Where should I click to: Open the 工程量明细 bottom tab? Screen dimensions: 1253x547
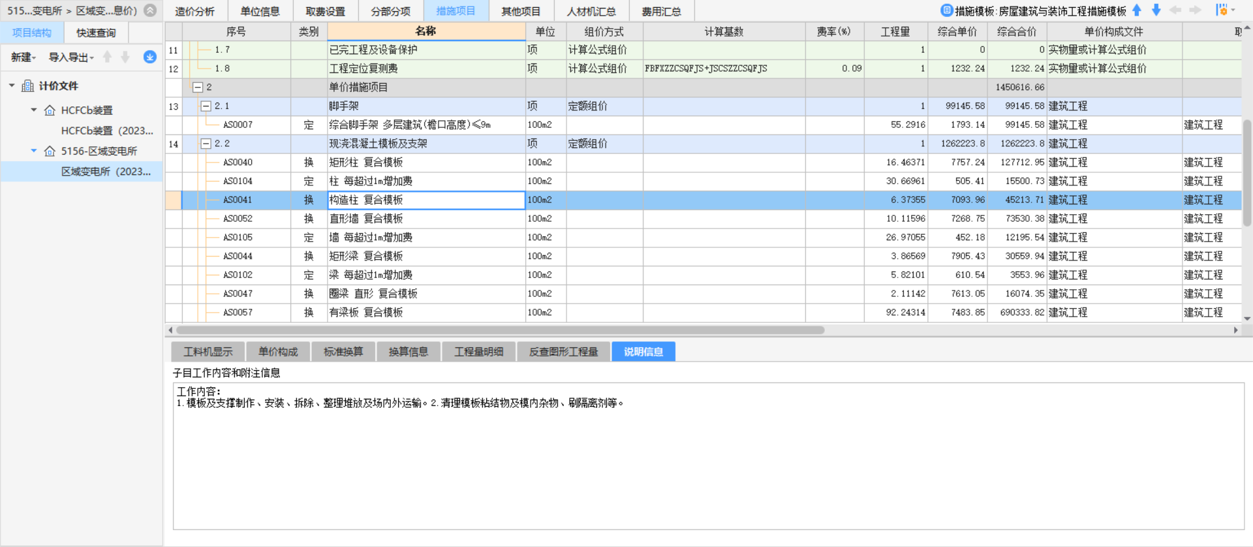pyautogui.click(x=478, y=352)
